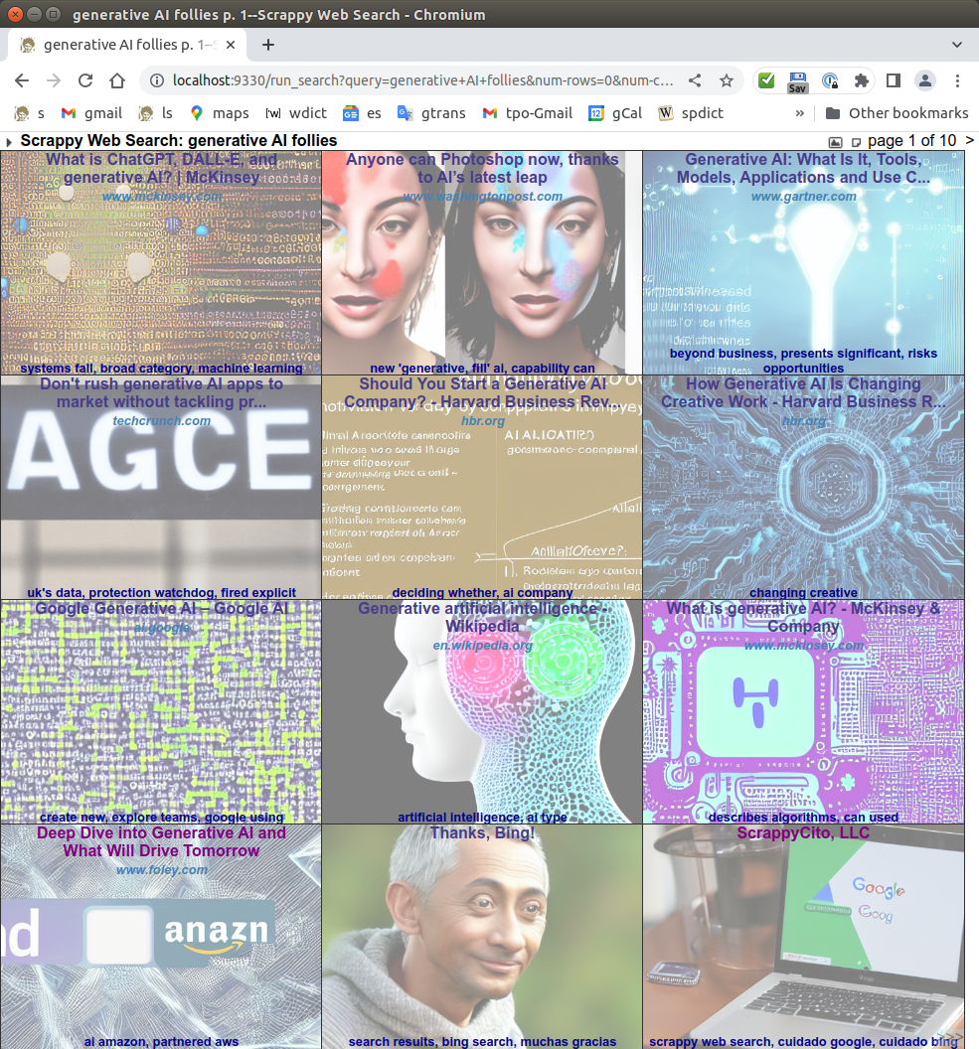Open the gtrans bookmark
Viewport: 979px width, 1049px height.
431,113
